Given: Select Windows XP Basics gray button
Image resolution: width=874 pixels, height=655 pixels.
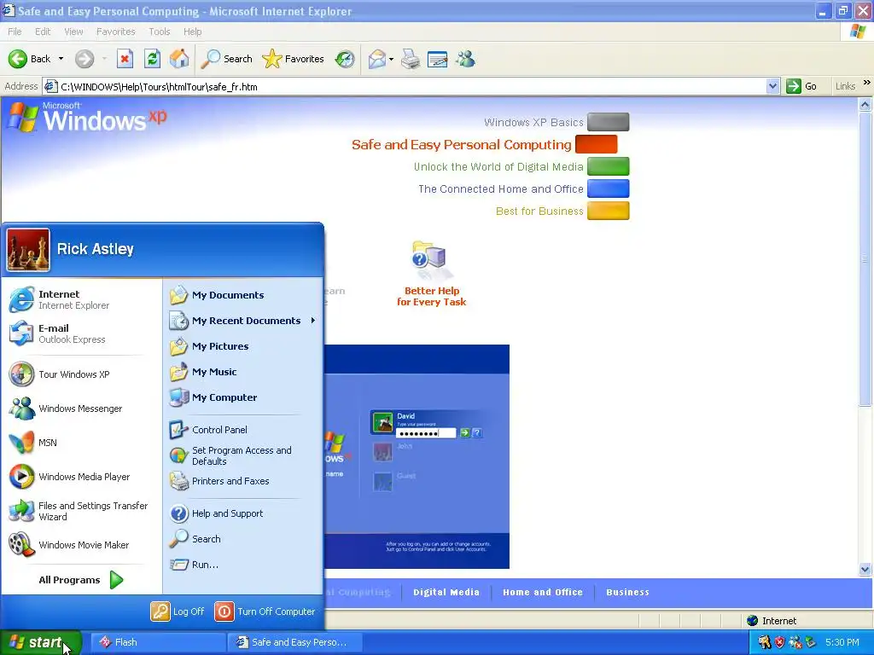Looking at the screenshot, I should 608,122.
